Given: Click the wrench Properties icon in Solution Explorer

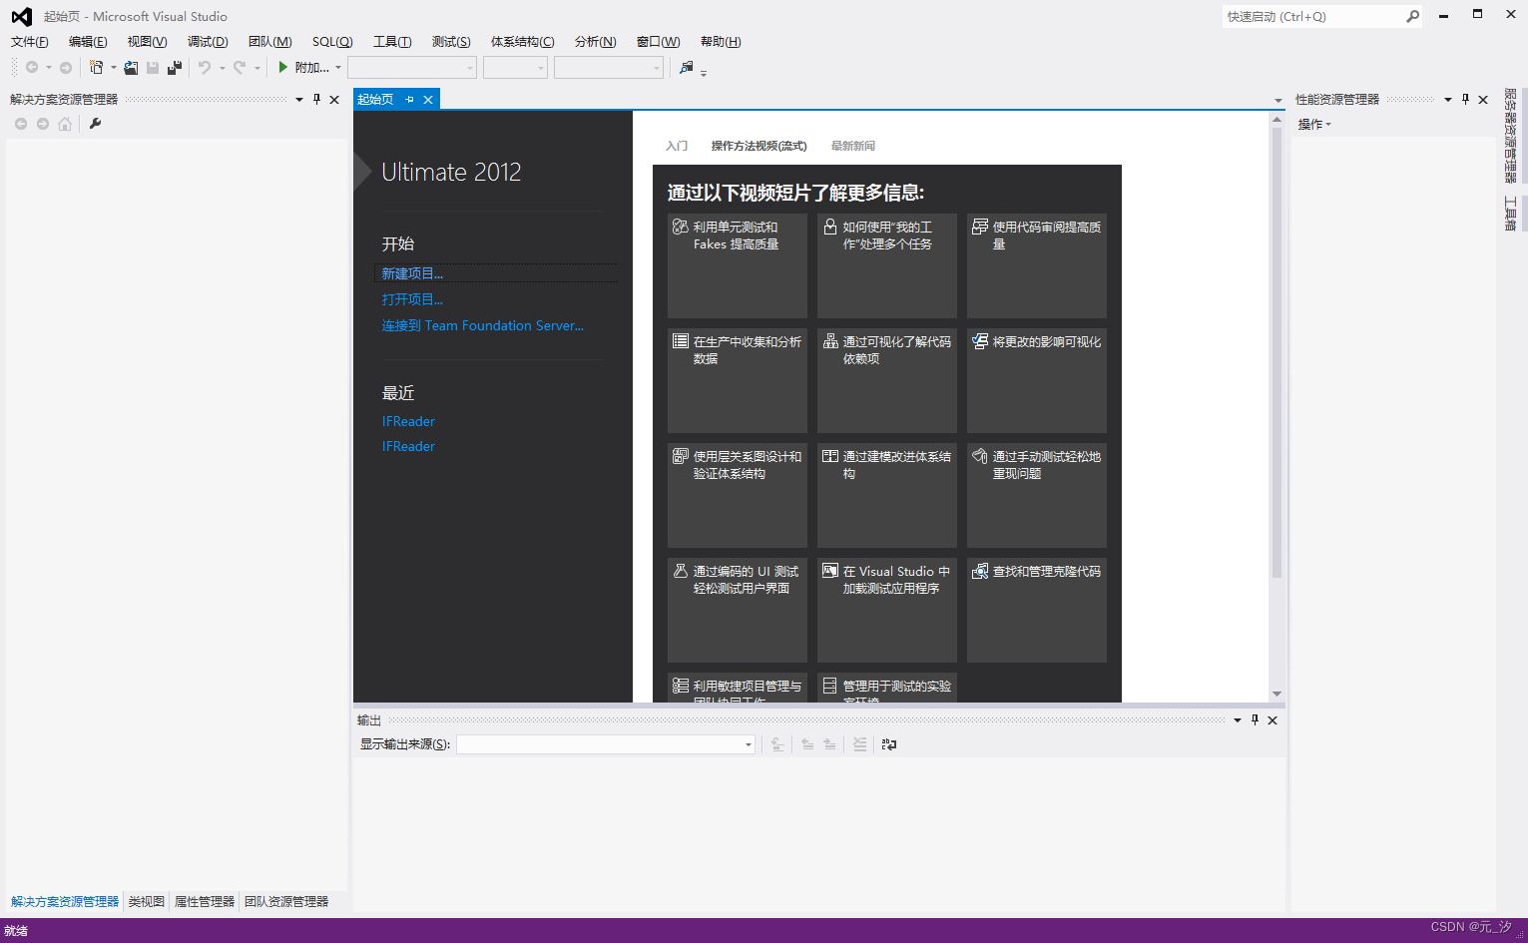Looking at the screenshot, I should 95,124.
